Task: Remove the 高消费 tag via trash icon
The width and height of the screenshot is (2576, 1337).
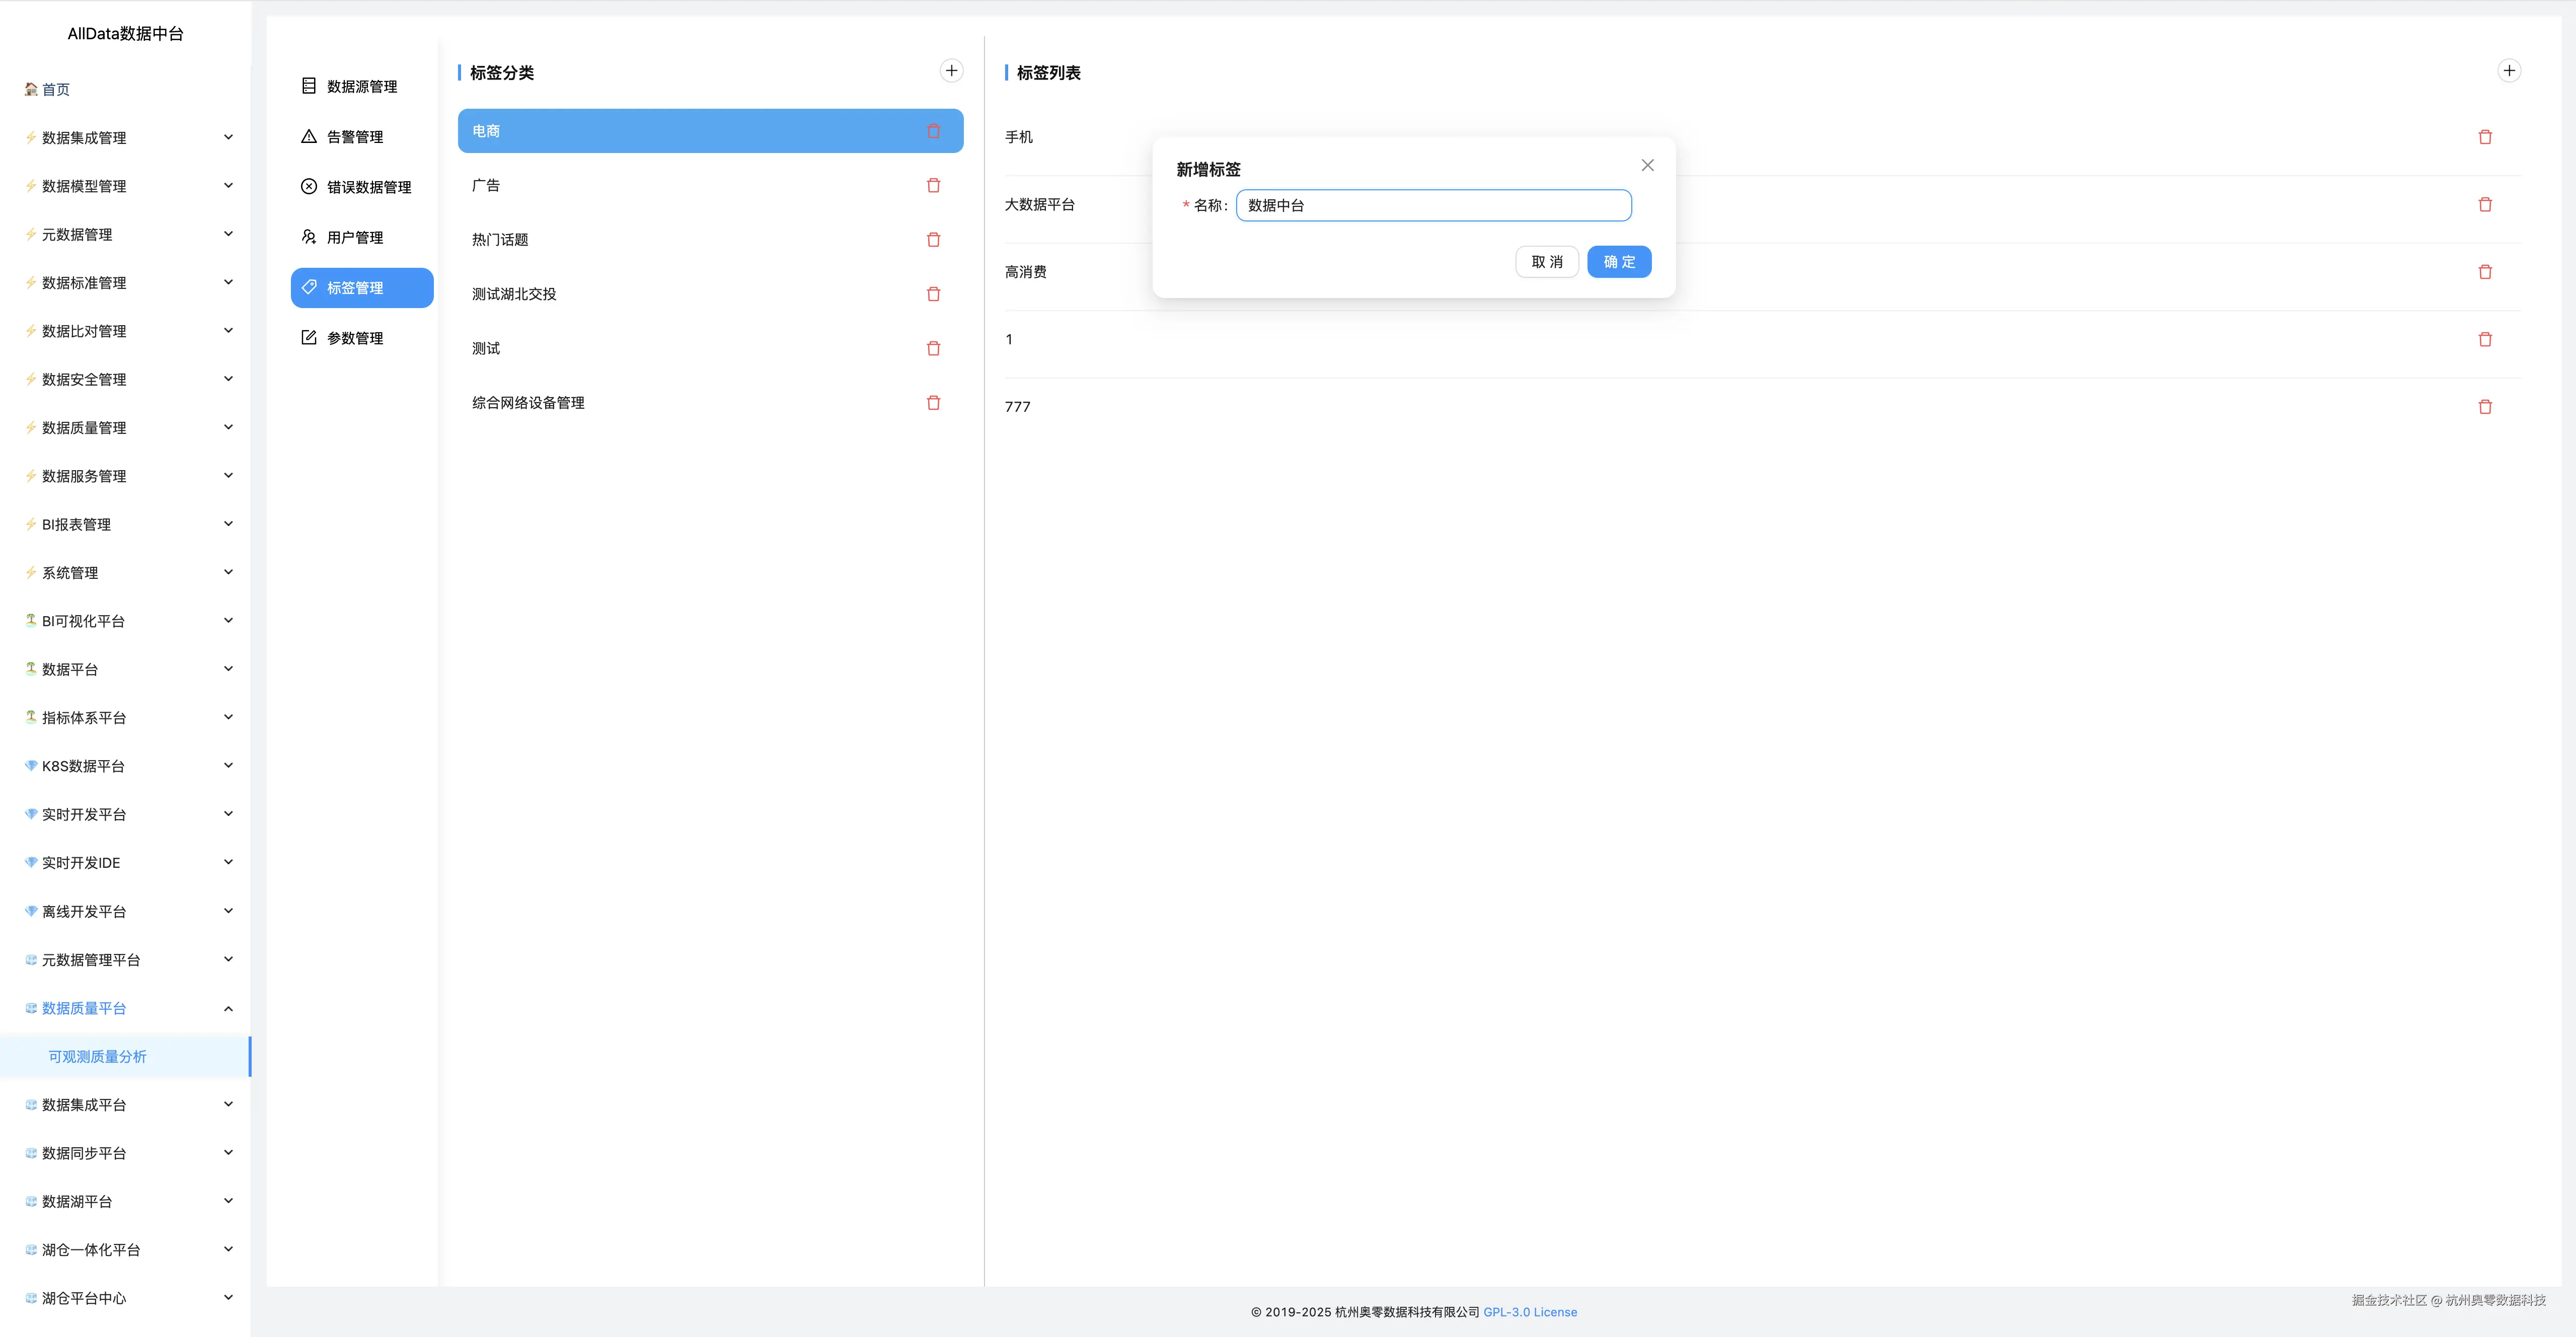Action: point(2484,272)
